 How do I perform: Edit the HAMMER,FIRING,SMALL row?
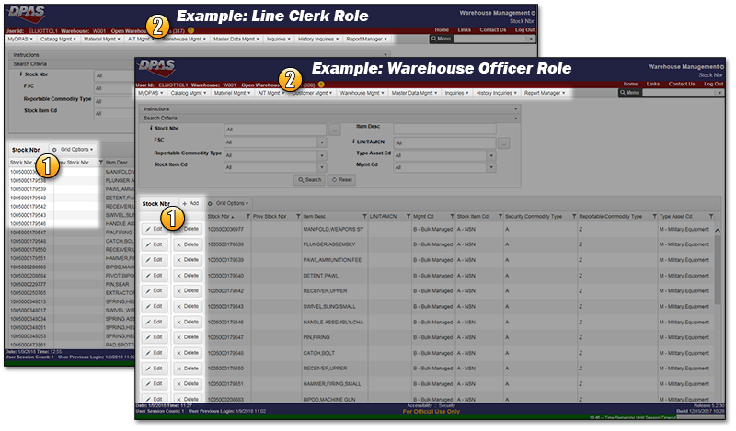point(155,383)
